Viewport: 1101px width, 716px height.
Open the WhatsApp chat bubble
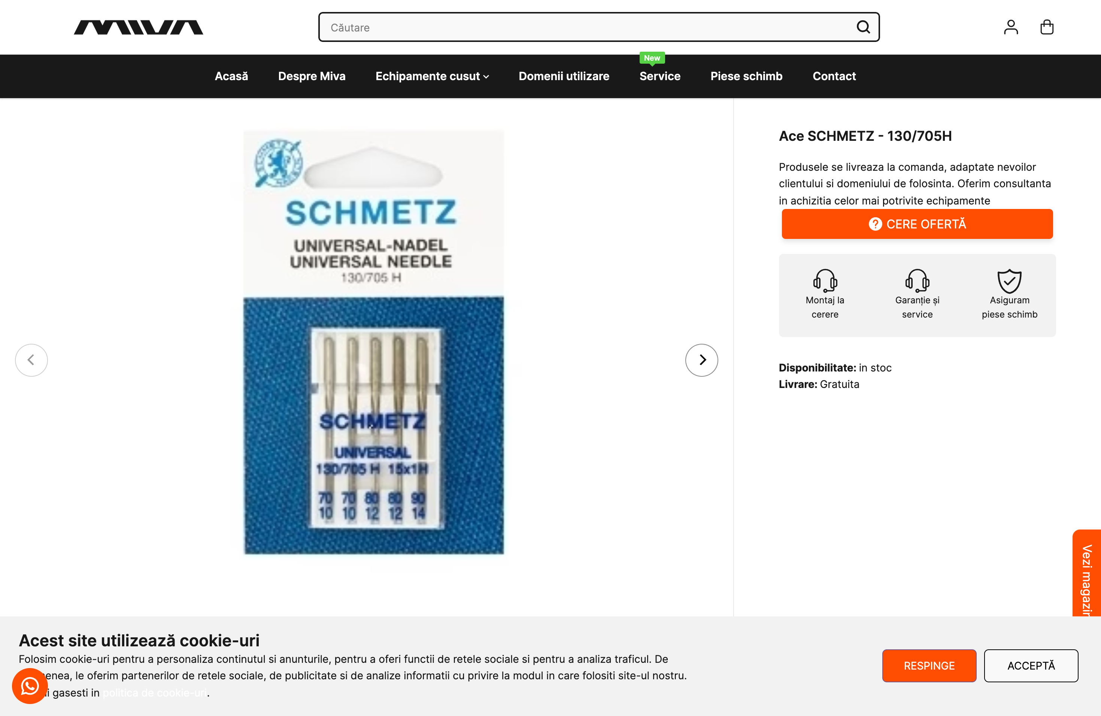(x=30, y=686)
